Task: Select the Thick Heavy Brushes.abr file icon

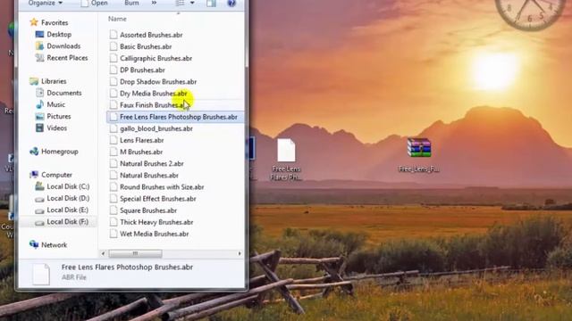Action: 114,222
